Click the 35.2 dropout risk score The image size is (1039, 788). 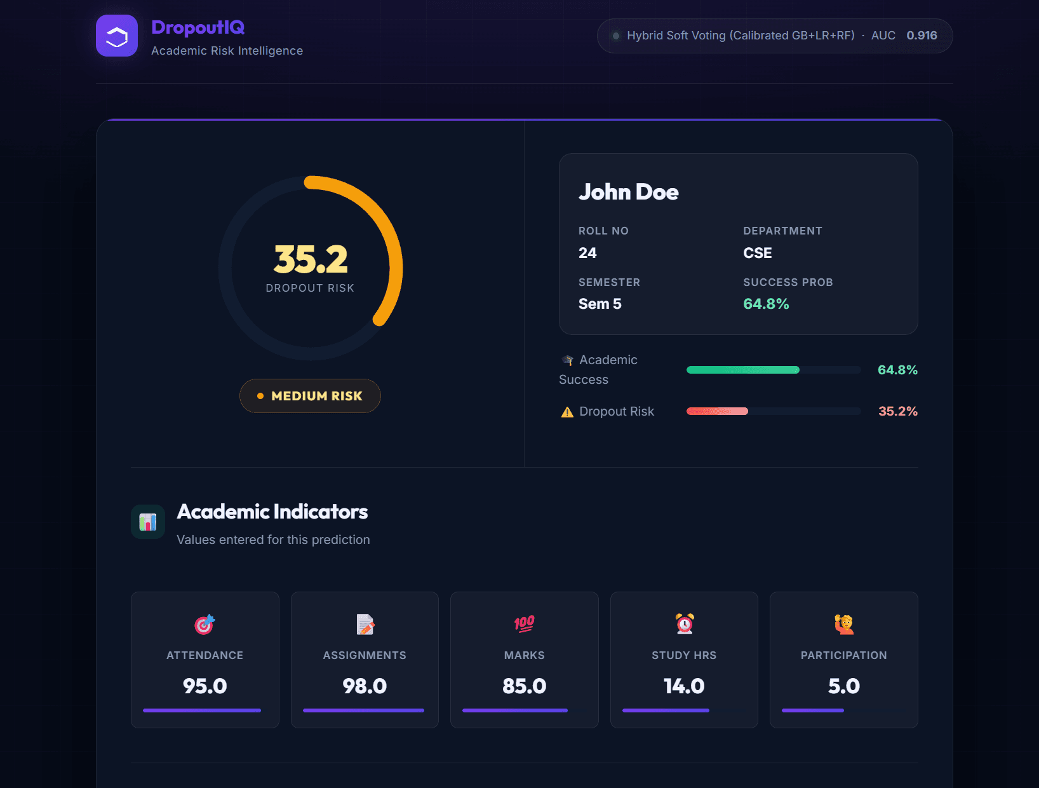pos(311,259)
